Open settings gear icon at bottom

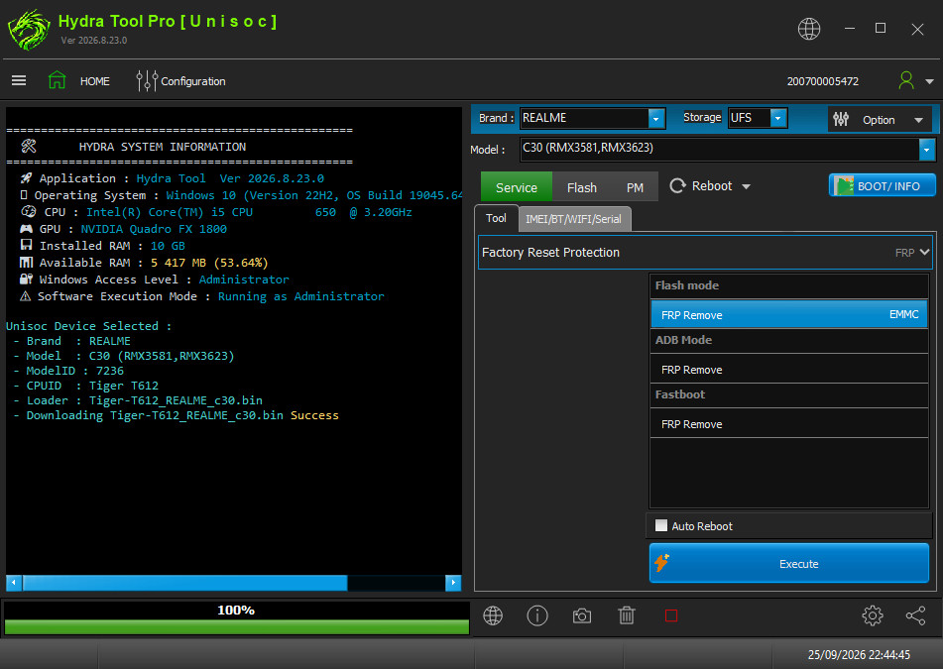coord(872,615)
